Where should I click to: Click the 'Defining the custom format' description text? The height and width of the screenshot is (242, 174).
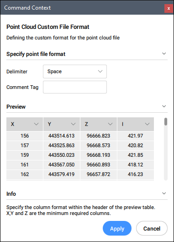pos(63,38)
